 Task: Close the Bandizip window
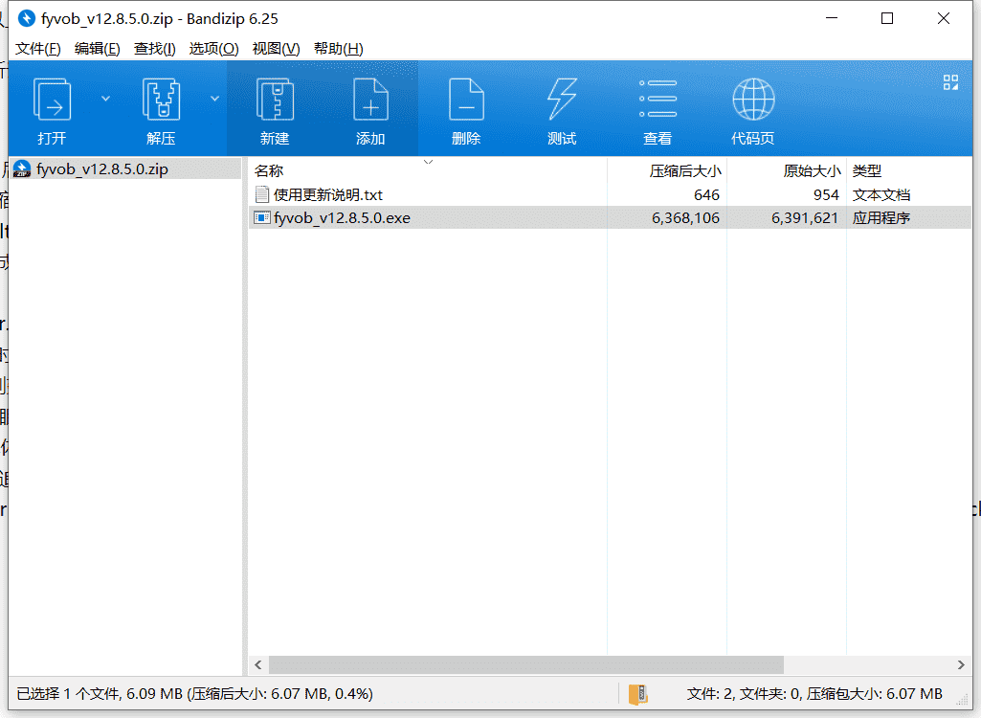point(944,18)
